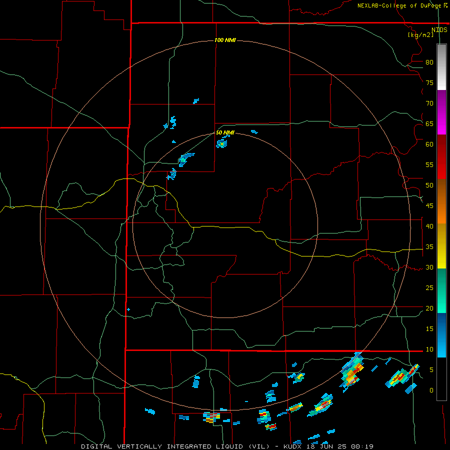The image size is (450, 450).
Task: Click the DIGITAL VERTICALLY INTEGRATED LIQUID title text
Action: click(162, 446)
